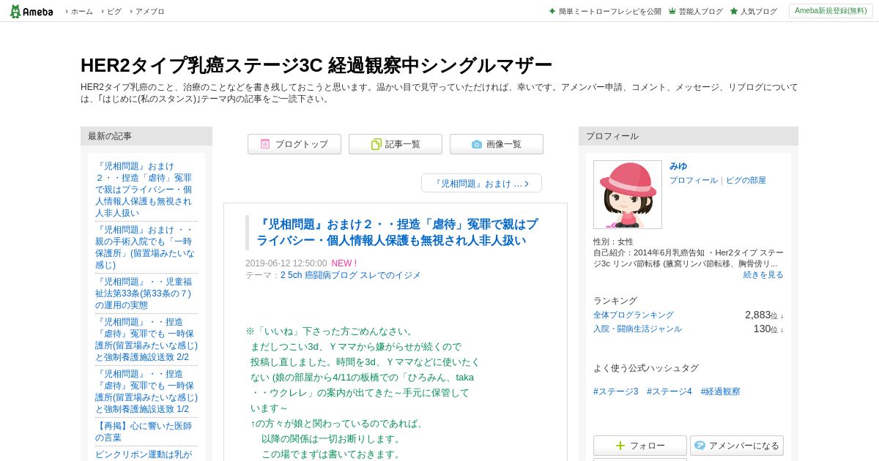The height and width of the screenshot is (461, 879).
Task: Click the ブログトップ page icon
Action: (265, 144)
